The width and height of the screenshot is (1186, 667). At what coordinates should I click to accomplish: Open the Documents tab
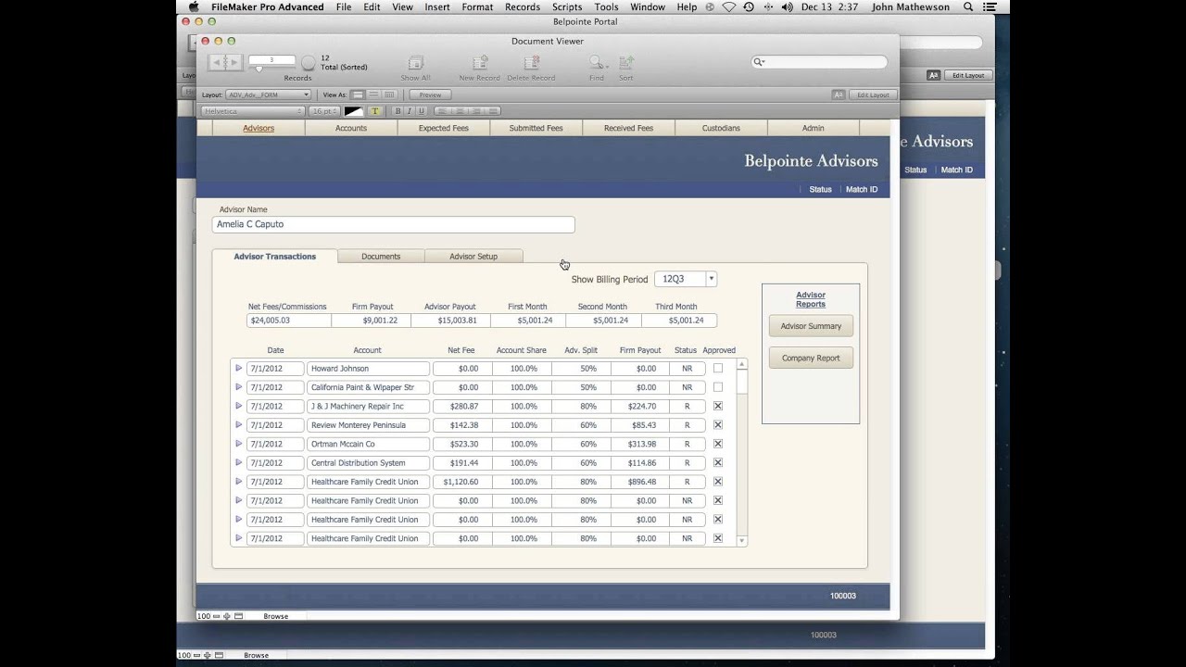[x=381, y=257]
